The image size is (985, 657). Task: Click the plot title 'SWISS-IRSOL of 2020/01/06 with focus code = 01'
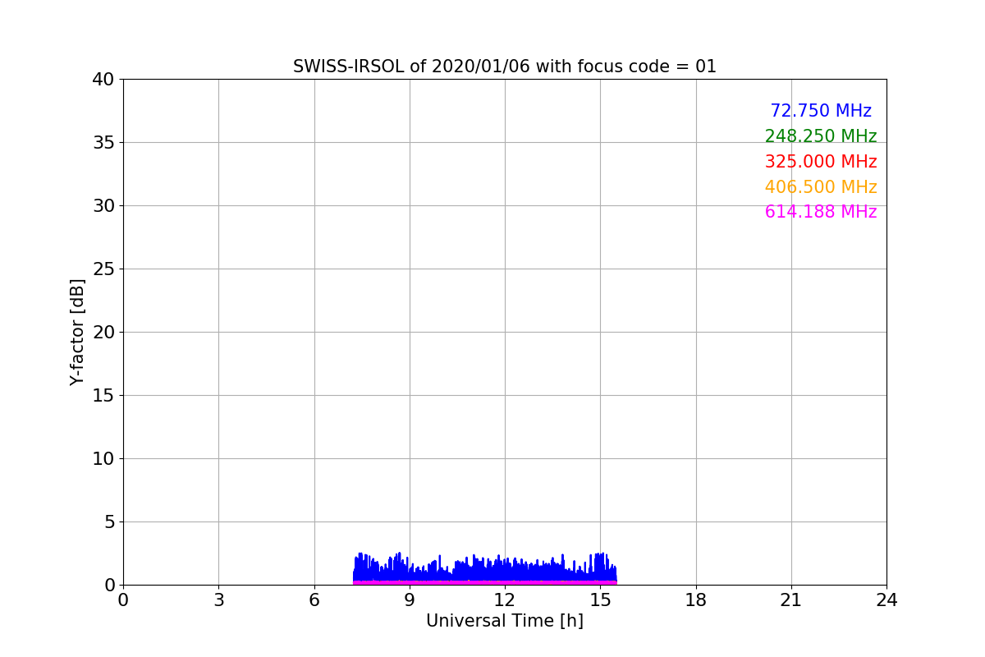(505, 67)
